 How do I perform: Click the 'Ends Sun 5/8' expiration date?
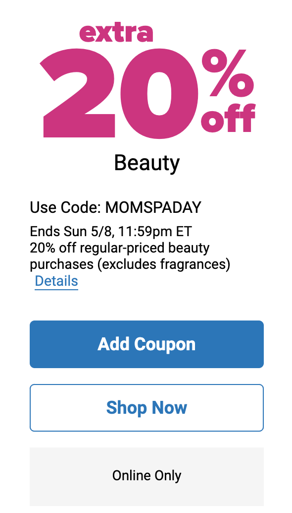(72, 232)
